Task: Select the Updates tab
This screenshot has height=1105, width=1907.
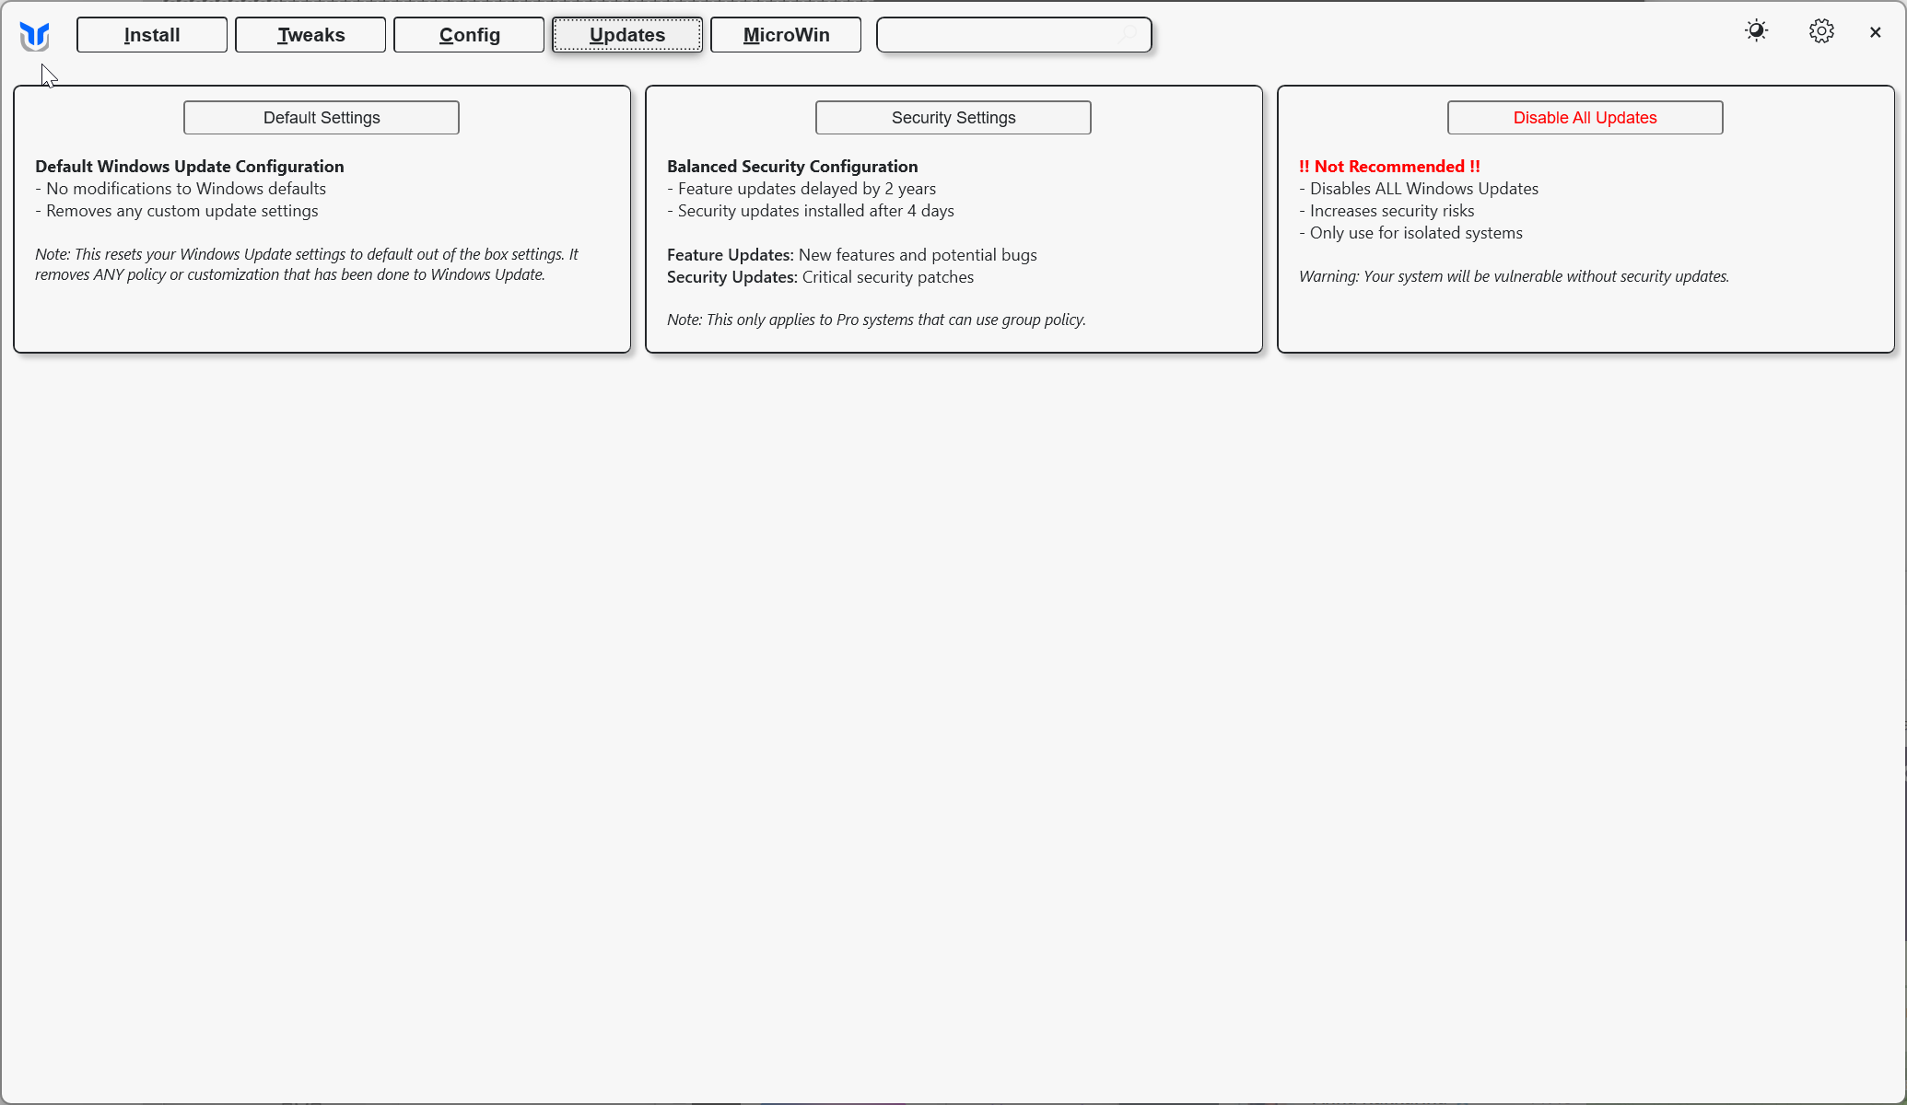Action: point(627,35)
